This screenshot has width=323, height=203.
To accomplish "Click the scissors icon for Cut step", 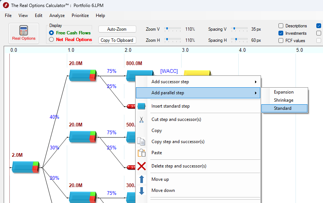I will coord(141,119).
